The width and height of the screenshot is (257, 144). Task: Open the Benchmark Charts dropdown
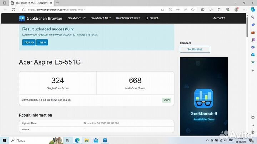click(128, 18)
